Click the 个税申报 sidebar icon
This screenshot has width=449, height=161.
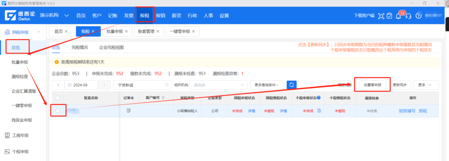coord(7,151)
